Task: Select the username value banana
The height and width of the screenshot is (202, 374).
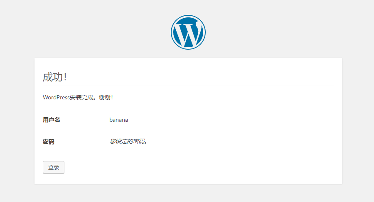Action: pos(118,120)
